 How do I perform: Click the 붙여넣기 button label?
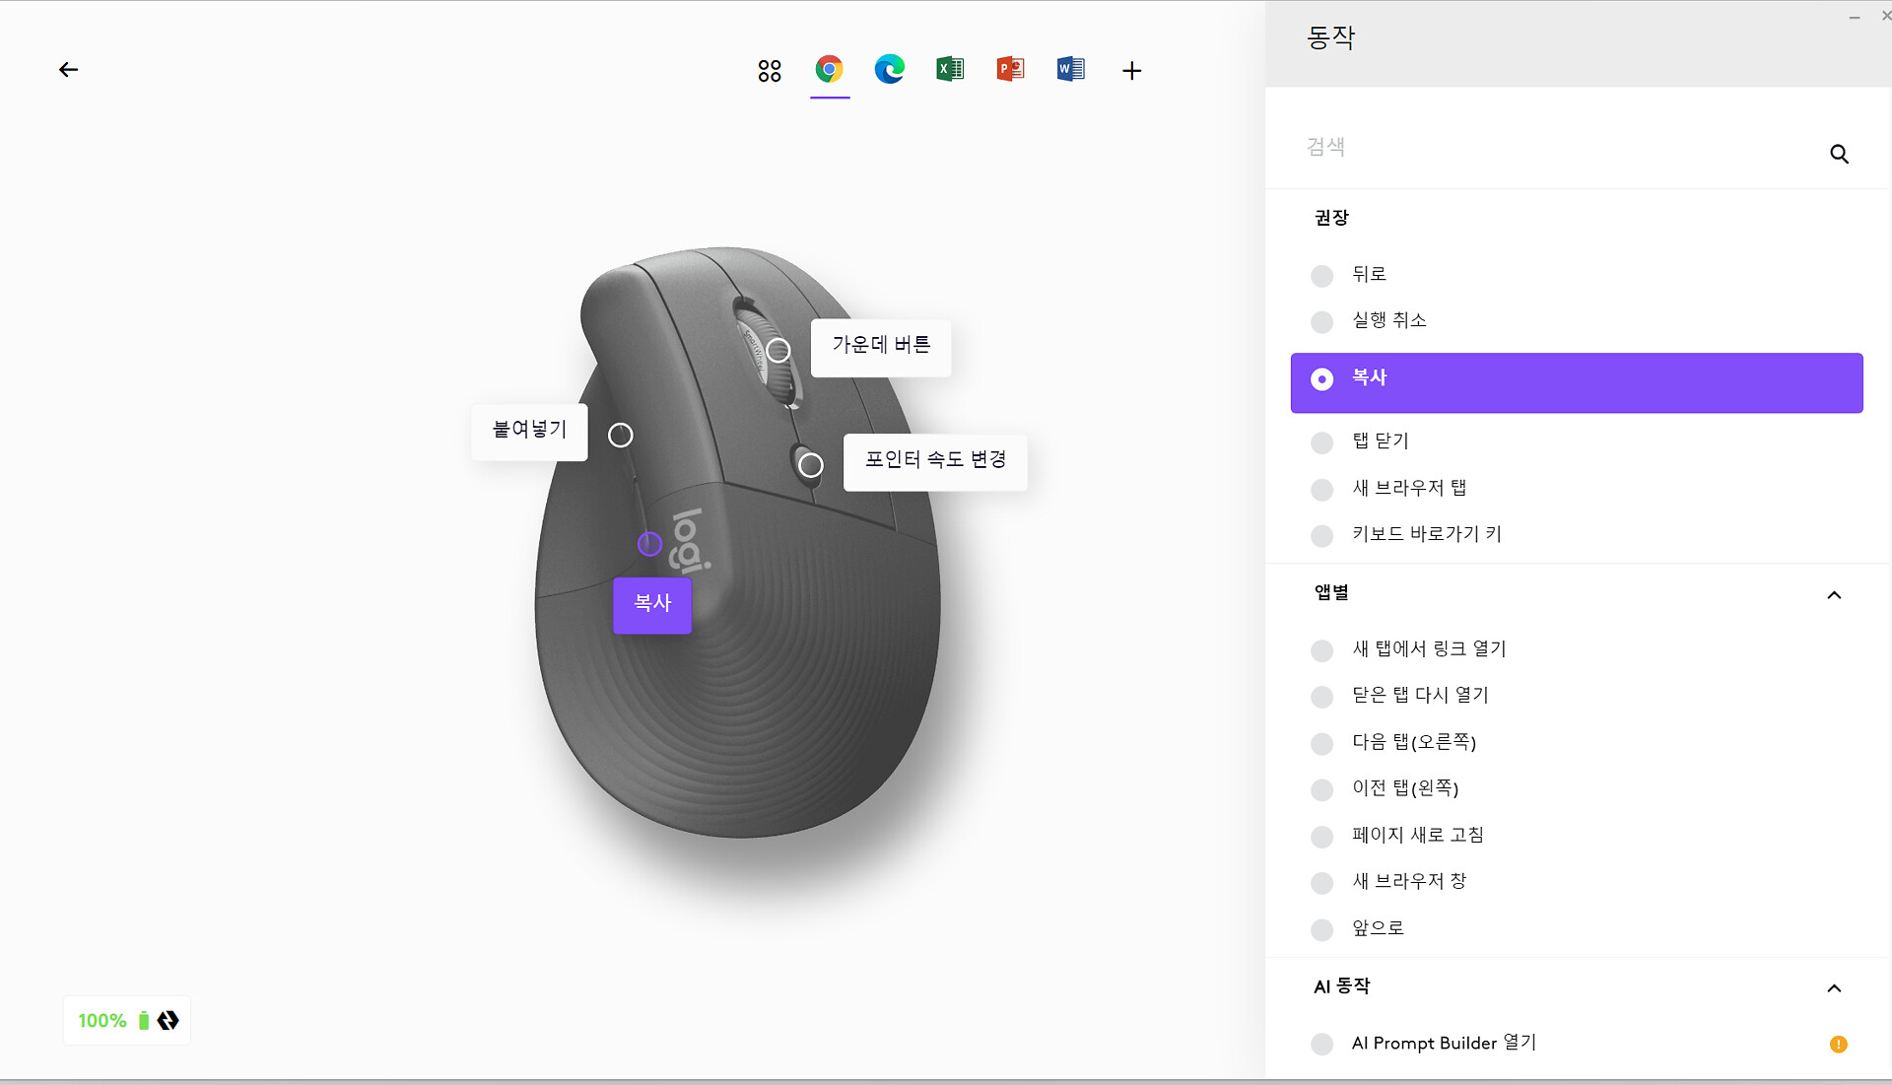pyautogui.click(x=529, y=431)
